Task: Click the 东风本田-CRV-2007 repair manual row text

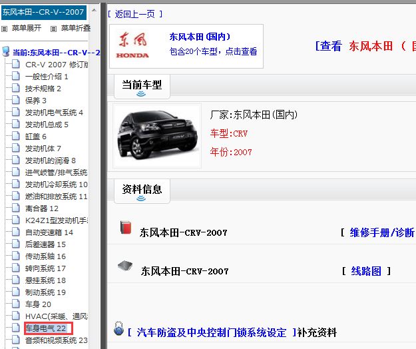Action: coord(184,232)
